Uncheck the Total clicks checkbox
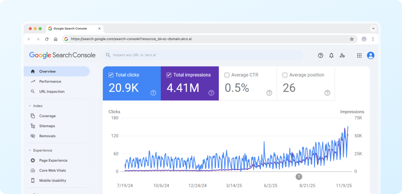 click(x=111, y=75)
